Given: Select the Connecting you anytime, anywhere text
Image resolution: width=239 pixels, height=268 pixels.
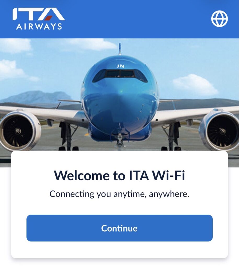Looking at the screenshot, I should point(119,194).
